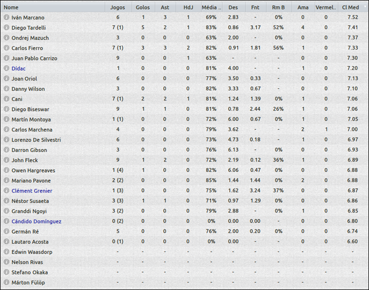369x290 pixels.
Task: Sort by Ama yellow cards column
Action: (x=303, y=7)
